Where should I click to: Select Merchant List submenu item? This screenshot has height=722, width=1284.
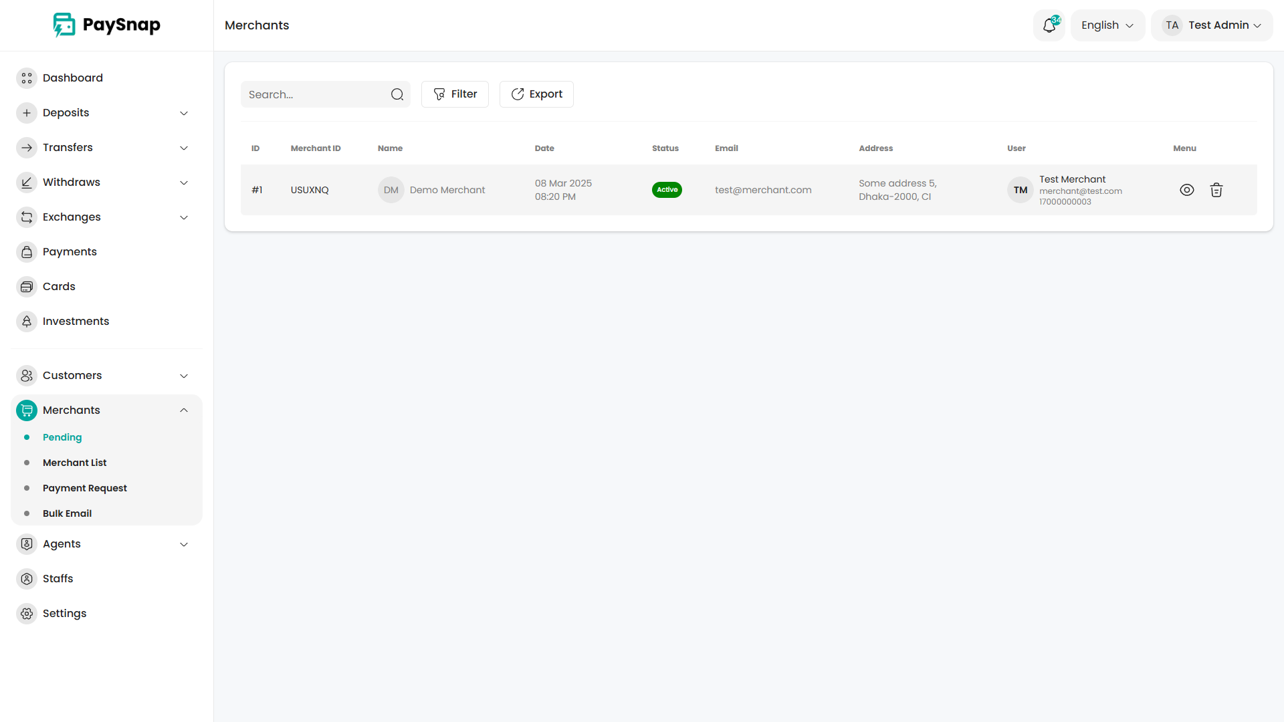[75, 463]
